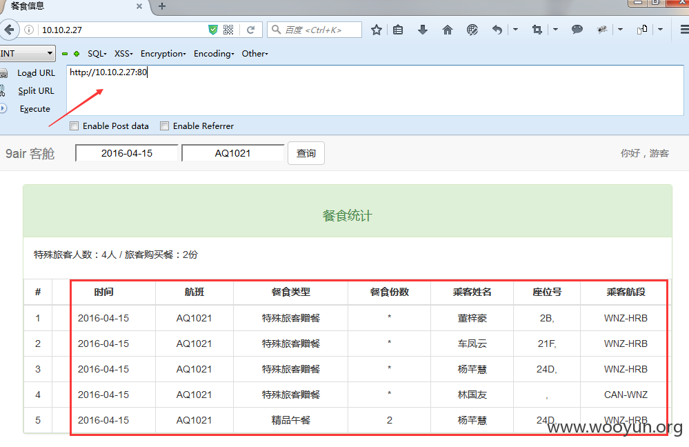Click the bug extension icon

point(601,30)
